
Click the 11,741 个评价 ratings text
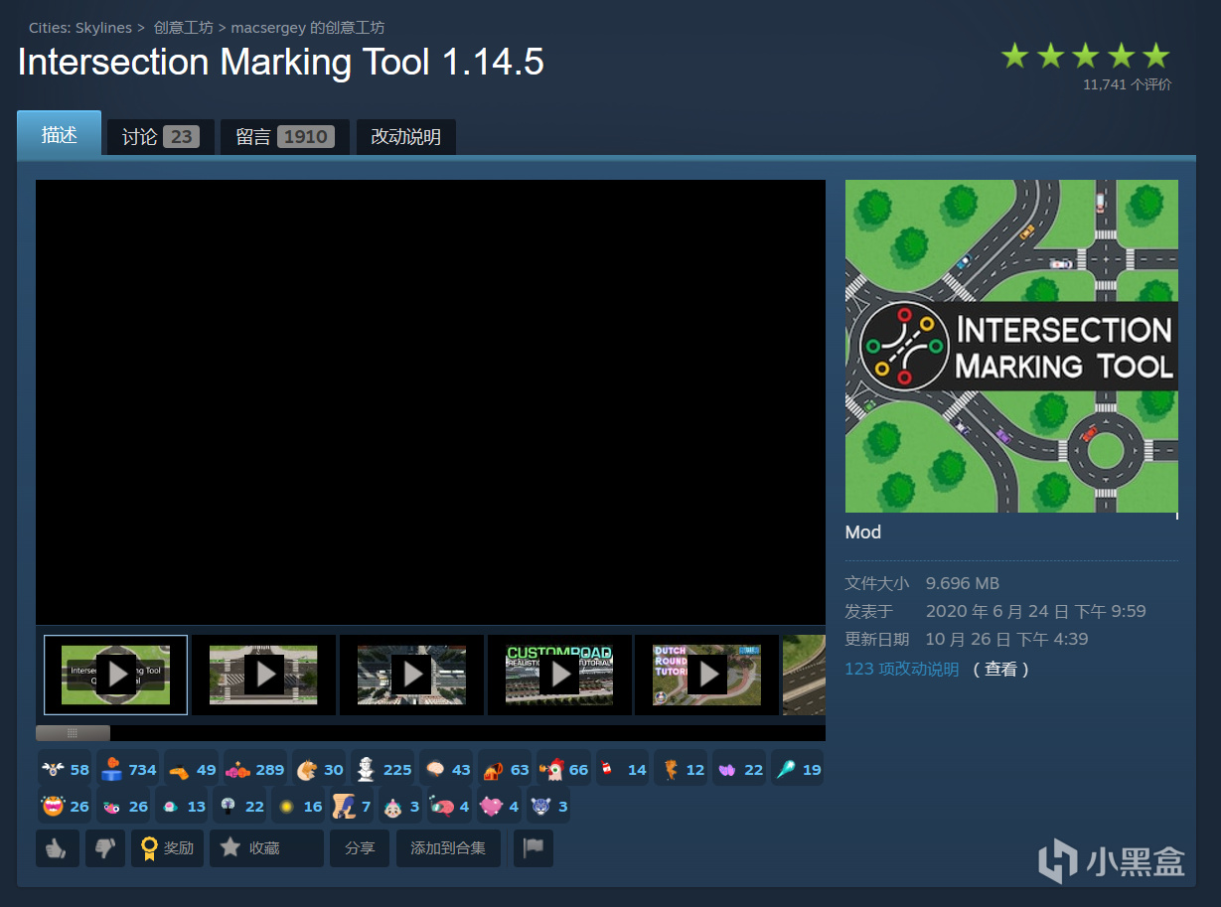click(x=1127, y=85)
